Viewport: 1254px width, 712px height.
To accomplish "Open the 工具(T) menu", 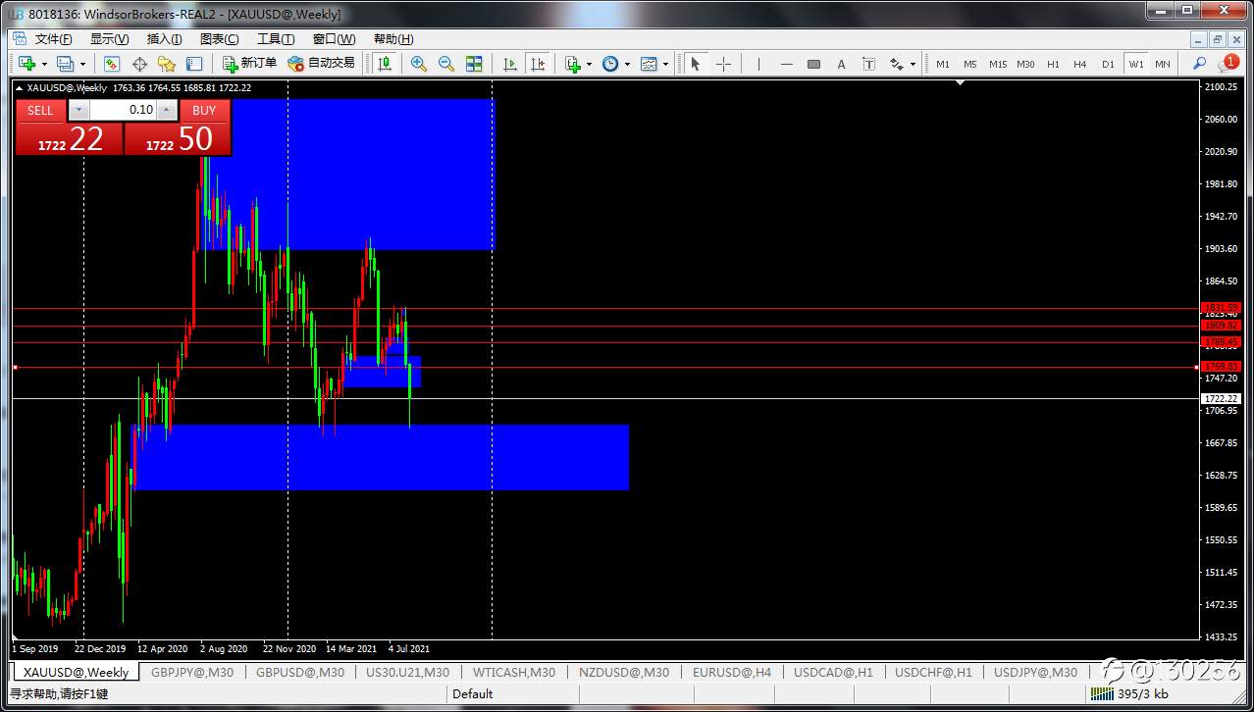I will tap(276, 39).
